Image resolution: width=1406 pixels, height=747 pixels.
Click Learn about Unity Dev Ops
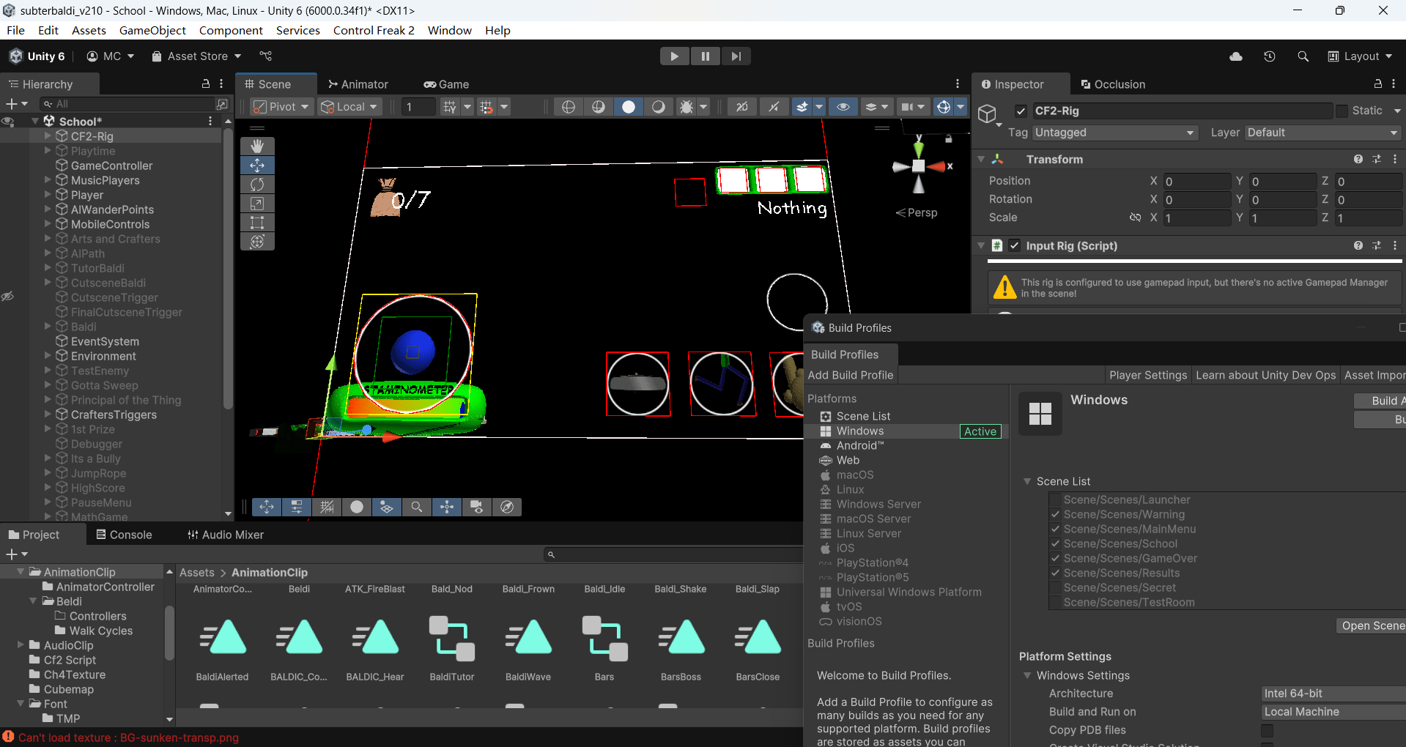[1265, 375]
